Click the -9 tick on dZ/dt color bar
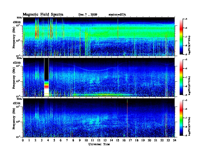The height and width of the screenshot is (161, 208). [x=186, y=135]
